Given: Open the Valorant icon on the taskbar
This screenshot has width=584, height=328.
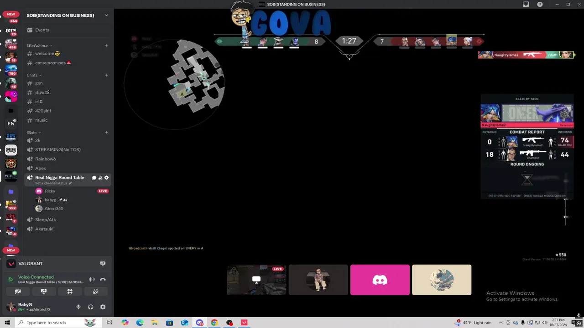Looking at the screenshot, I should pos(244,323).
